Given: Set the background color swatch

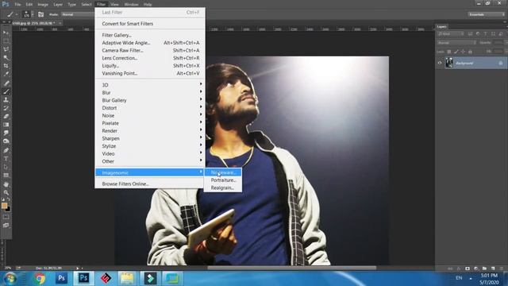Looking at the screenshot, I should pyautogui.click(x=8, y=210).
